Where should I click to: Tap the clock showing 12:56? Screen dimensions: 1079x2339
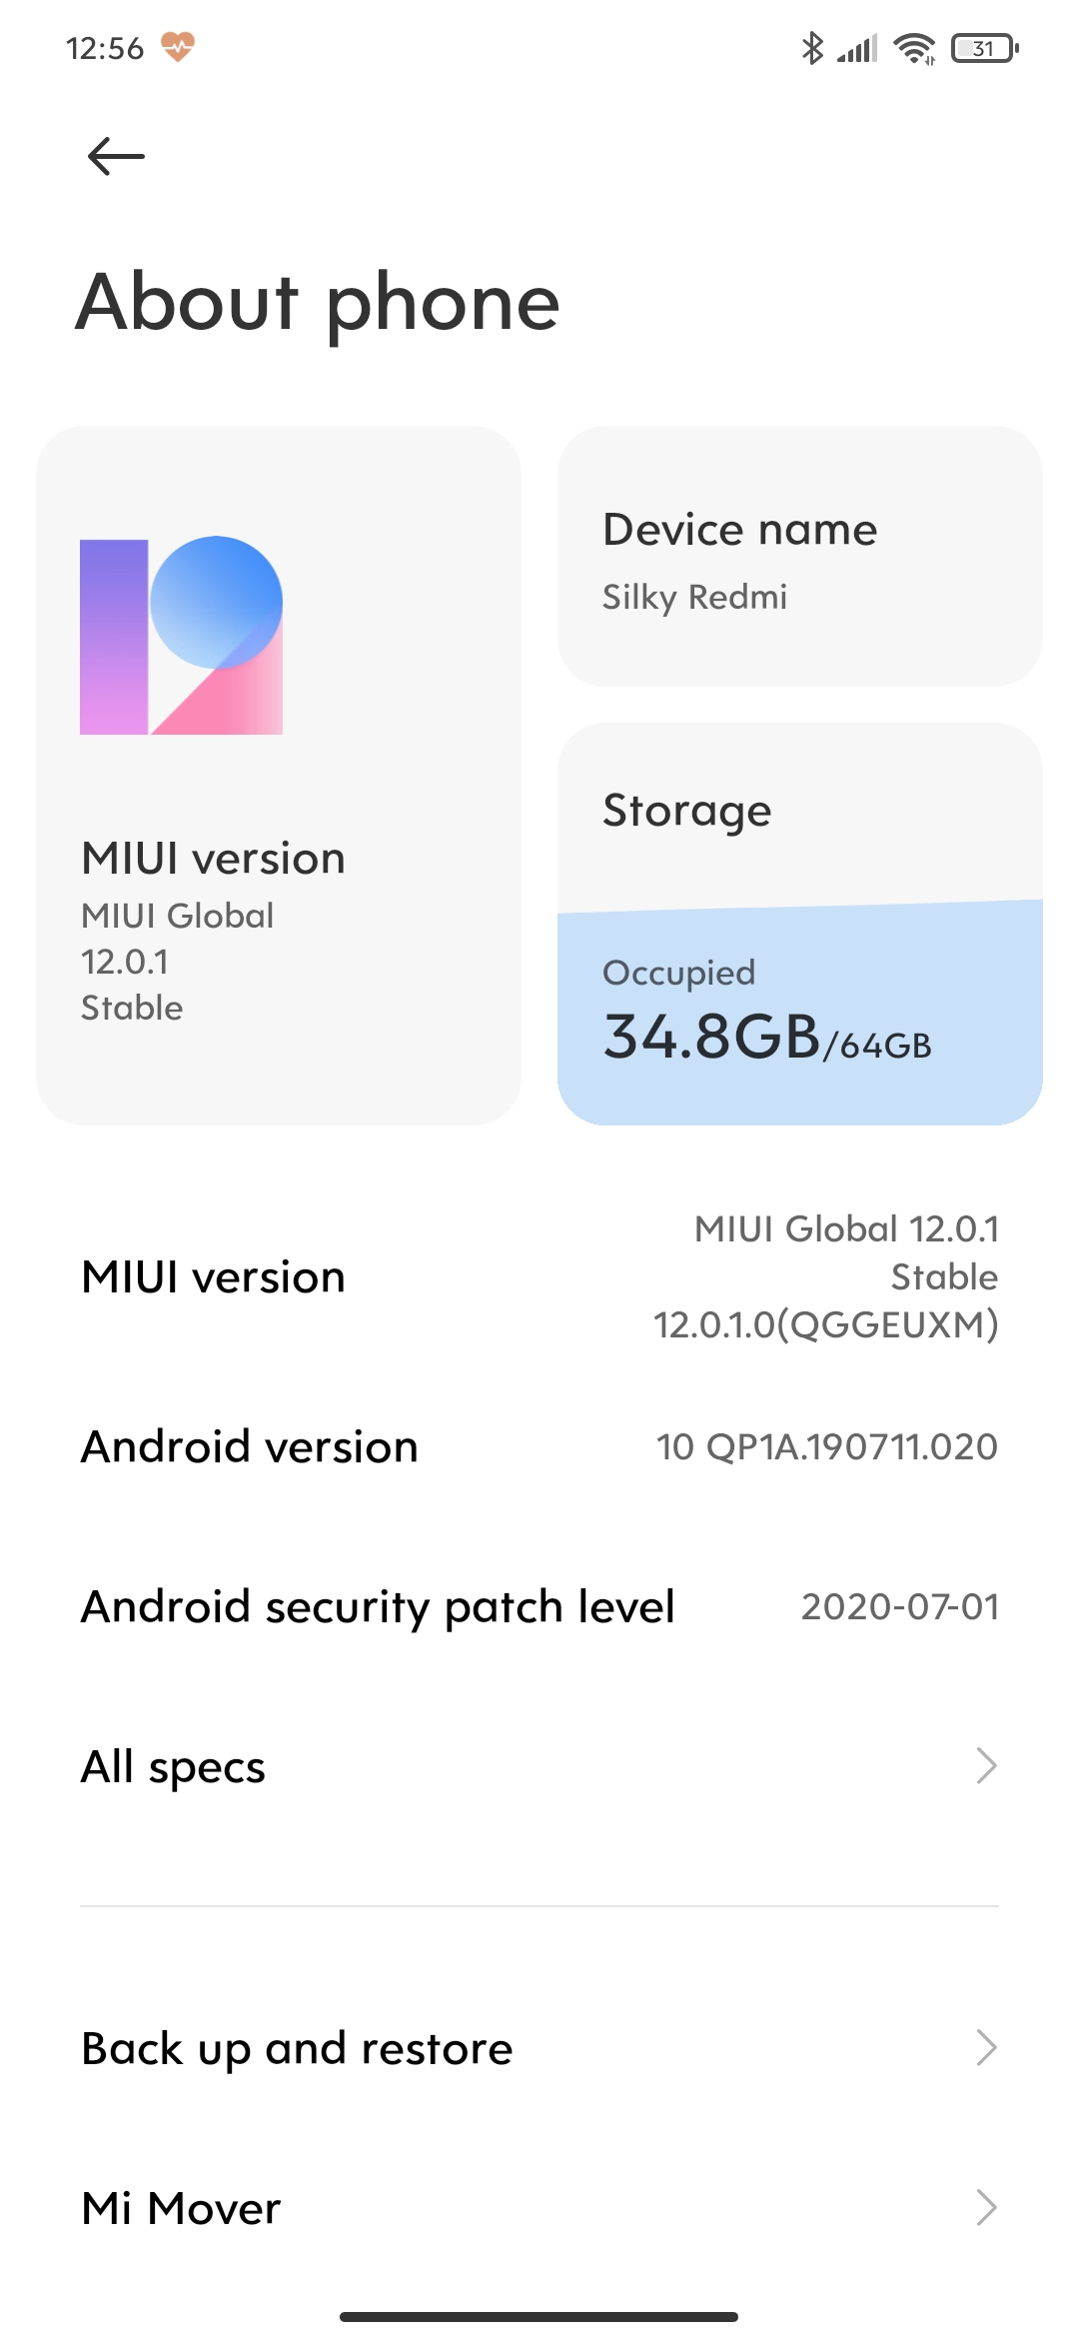[105, 48]
